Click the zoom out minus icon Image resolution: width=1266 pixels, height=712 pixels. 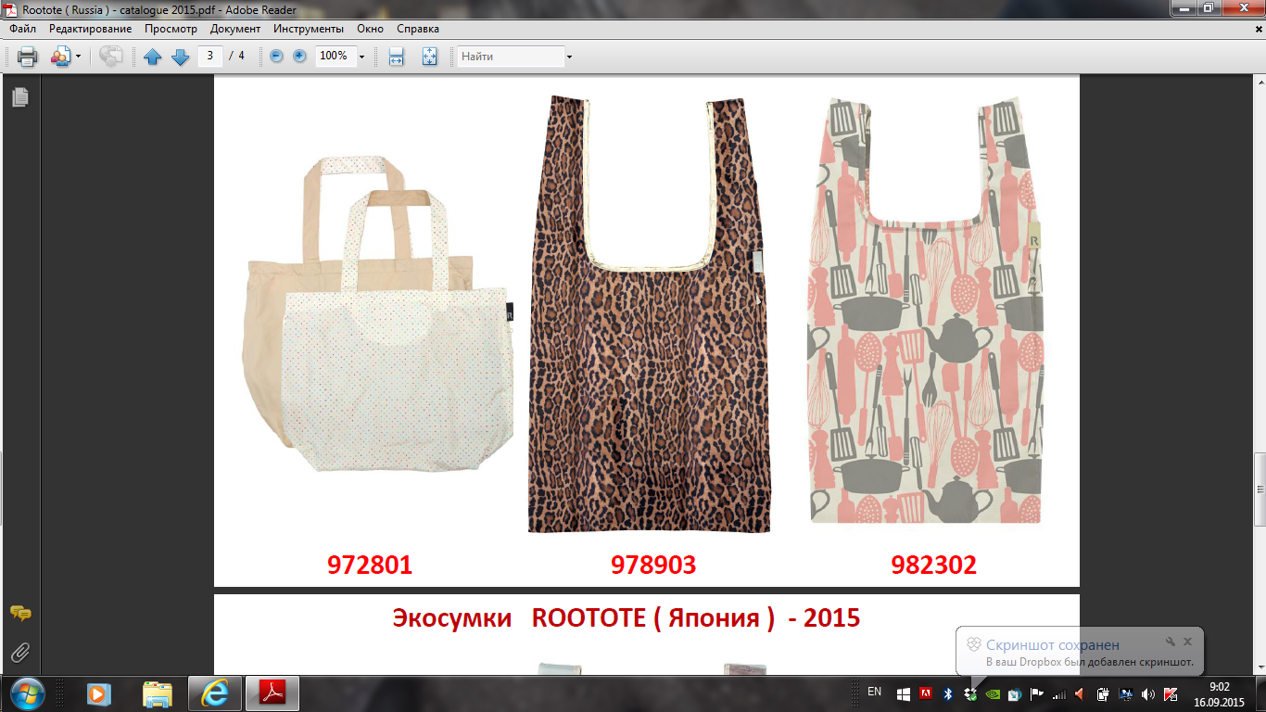276,57
